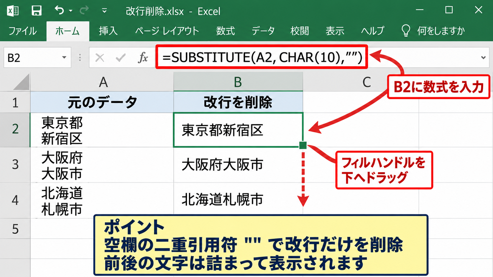Open the undo history dropdown arrow
This screenshot has height=277, width=493.
70,11
